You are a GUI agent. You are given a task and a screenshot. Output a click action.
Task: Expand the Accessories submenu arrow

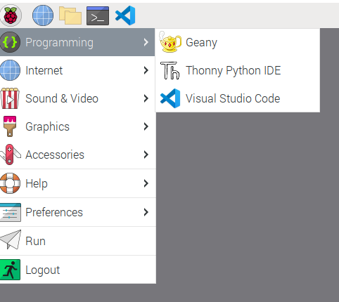pyautogui.click(x=146, y=155)
